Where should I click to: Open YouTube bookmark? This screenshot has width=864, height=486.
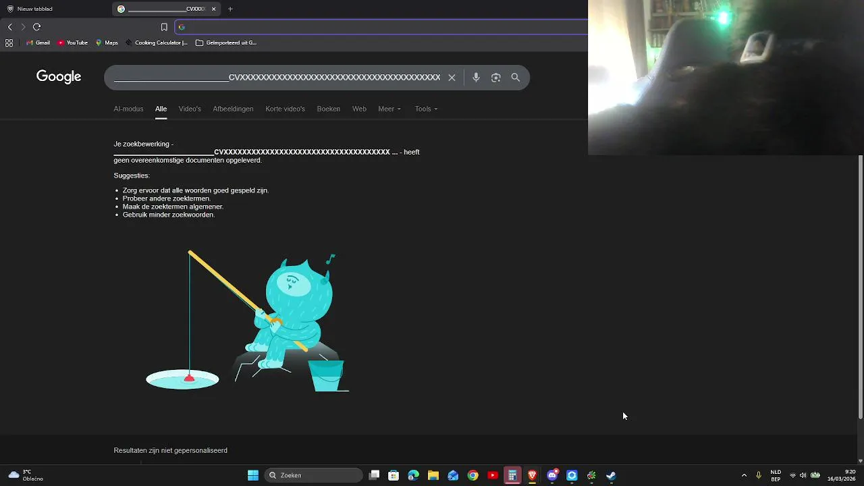click(x=72, y=43)
